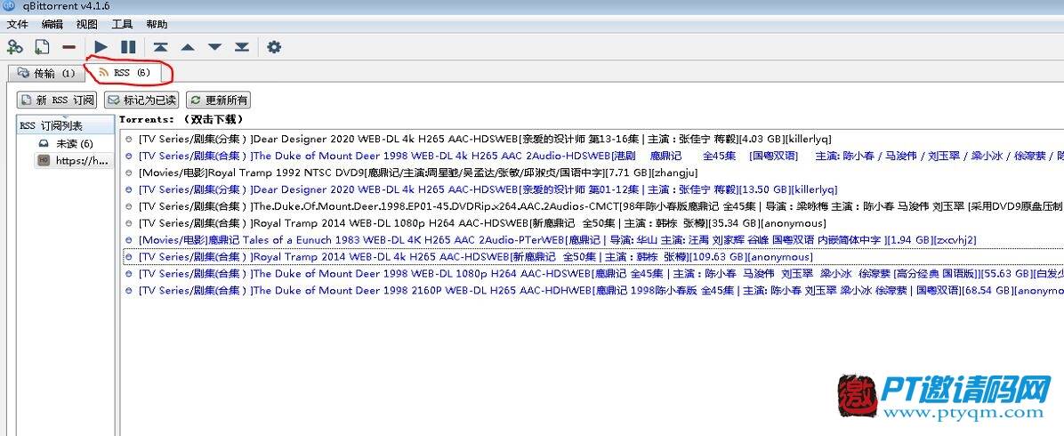
Task: Select the Royal Tramp 1992 NTSC DVD9 entry
Action: point(593,173)
